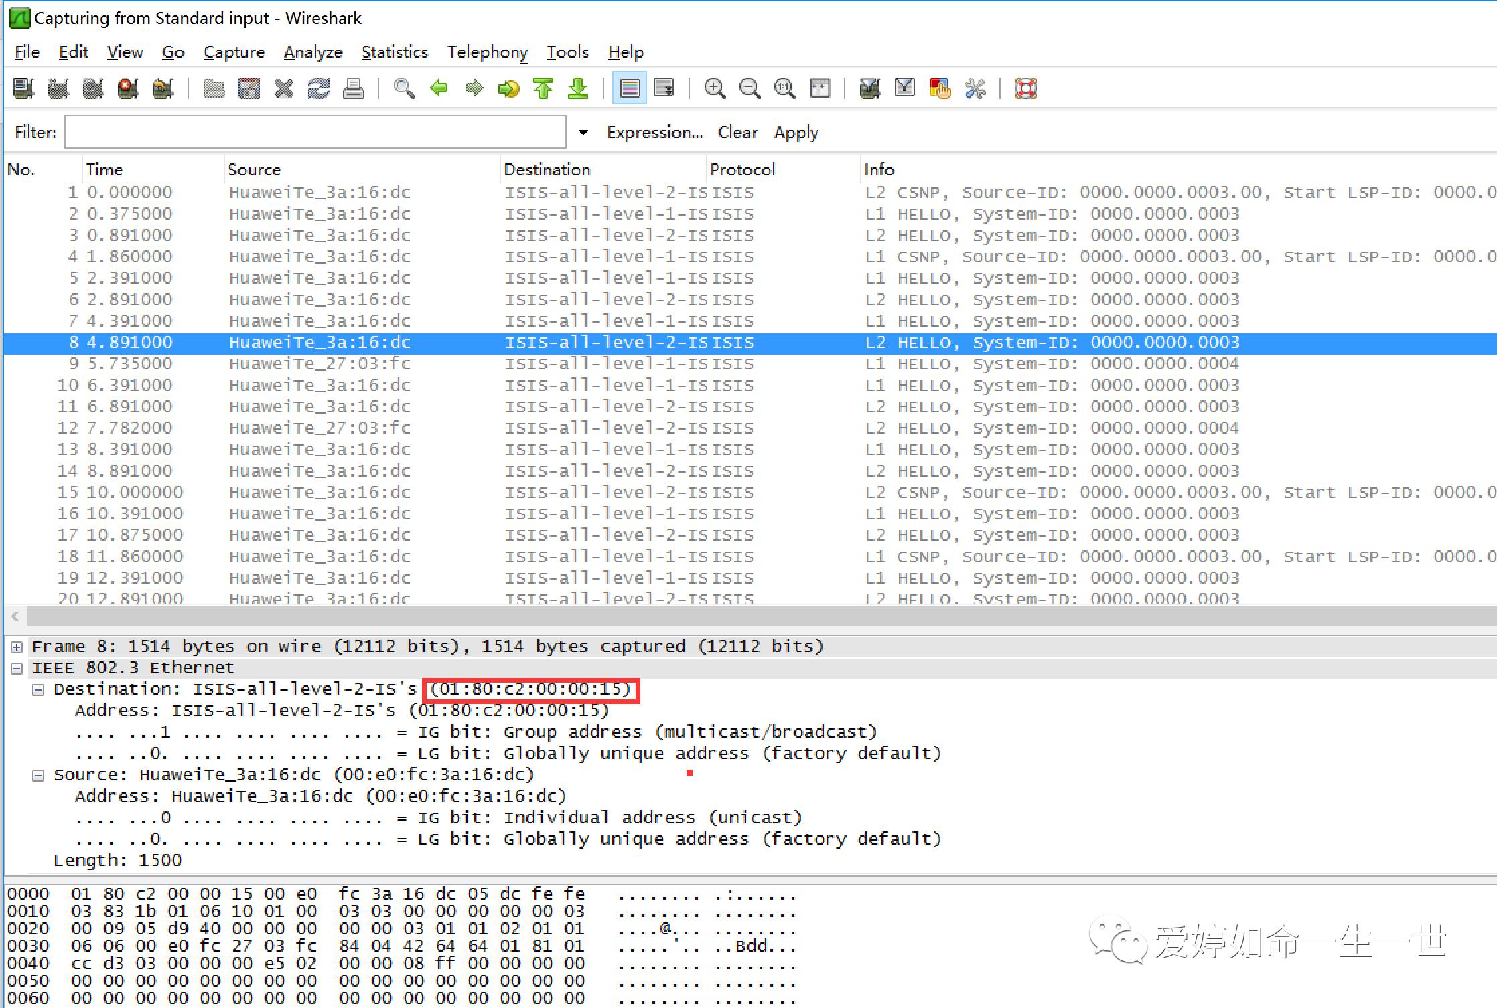Image resolution: width=1497 pixels, height=1008 pixels.
Task: Click the Apply filter button
Action: coord(796,133)
